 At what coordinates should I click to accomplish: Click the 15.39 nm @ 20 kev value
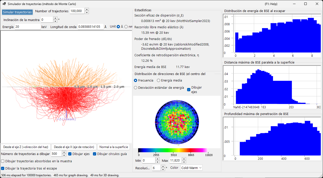pos(155,33)
